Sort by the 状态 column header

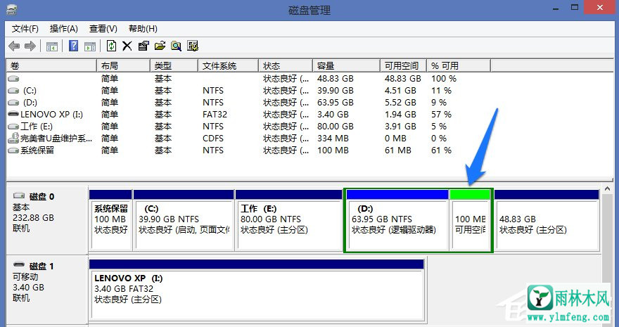[286, 66]
